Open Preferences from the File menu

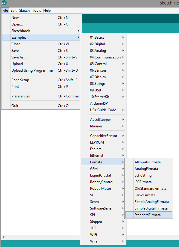point(41,96)
